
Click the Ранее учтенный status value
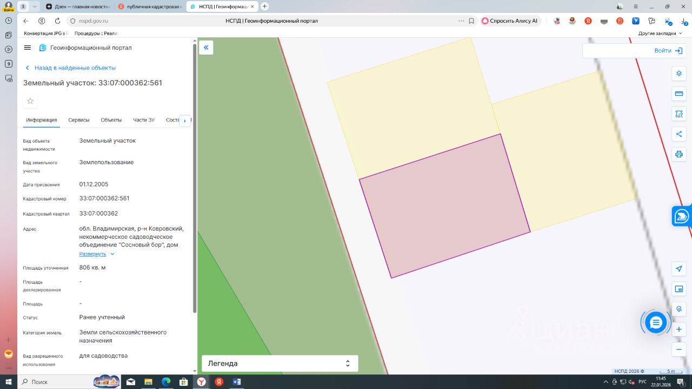[x=102, y=317]
